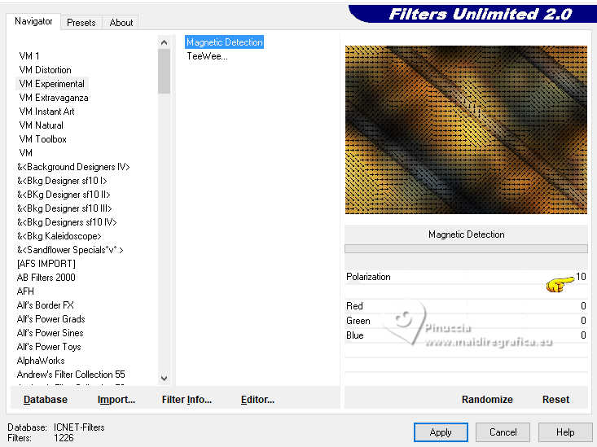Click the Polarization value 10

tap(581, 277)
